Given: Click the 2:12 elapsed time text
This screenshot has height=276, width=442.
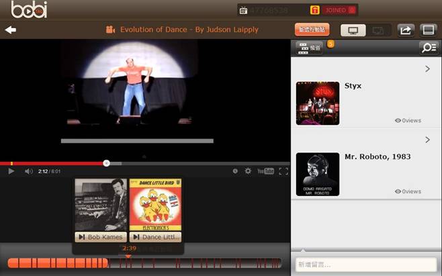Looking at the screenshot, I should 43,171.
